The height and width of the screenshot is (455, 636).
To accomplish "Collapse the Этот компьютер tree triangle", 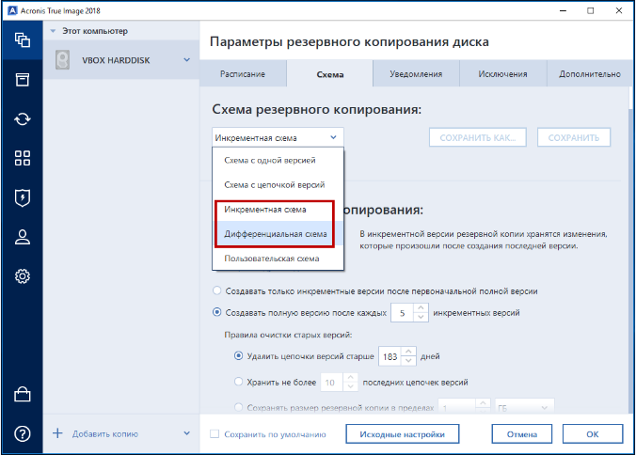I will pyautogui.click(x=53, y=31).
